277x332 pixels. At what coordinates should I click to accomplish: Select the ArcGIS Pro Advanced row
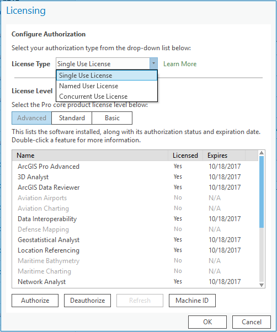[135, 167]
